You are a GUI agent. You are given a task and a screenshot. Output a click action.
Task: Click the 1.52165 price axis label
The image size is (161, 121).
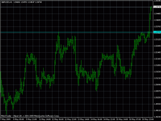pos(157,59)
